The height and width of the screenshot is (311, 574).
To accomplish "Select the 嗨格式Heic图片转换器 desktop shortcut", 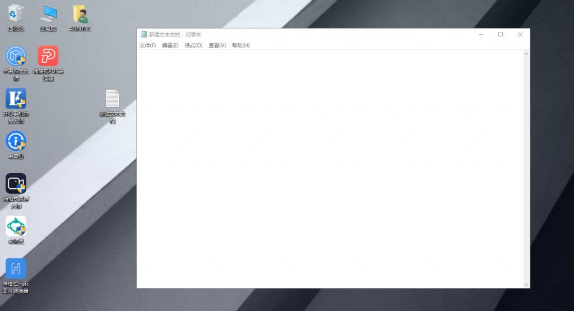I will click(16, 276).
